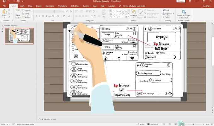The width and height of the screenshot is (214, 126).
Task: Select the Rectangle shape in gallery
Action: click(x=120, y=11)
